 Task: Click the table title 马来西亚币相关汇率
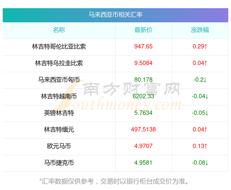pyautogui.click(x=116, y=15)
